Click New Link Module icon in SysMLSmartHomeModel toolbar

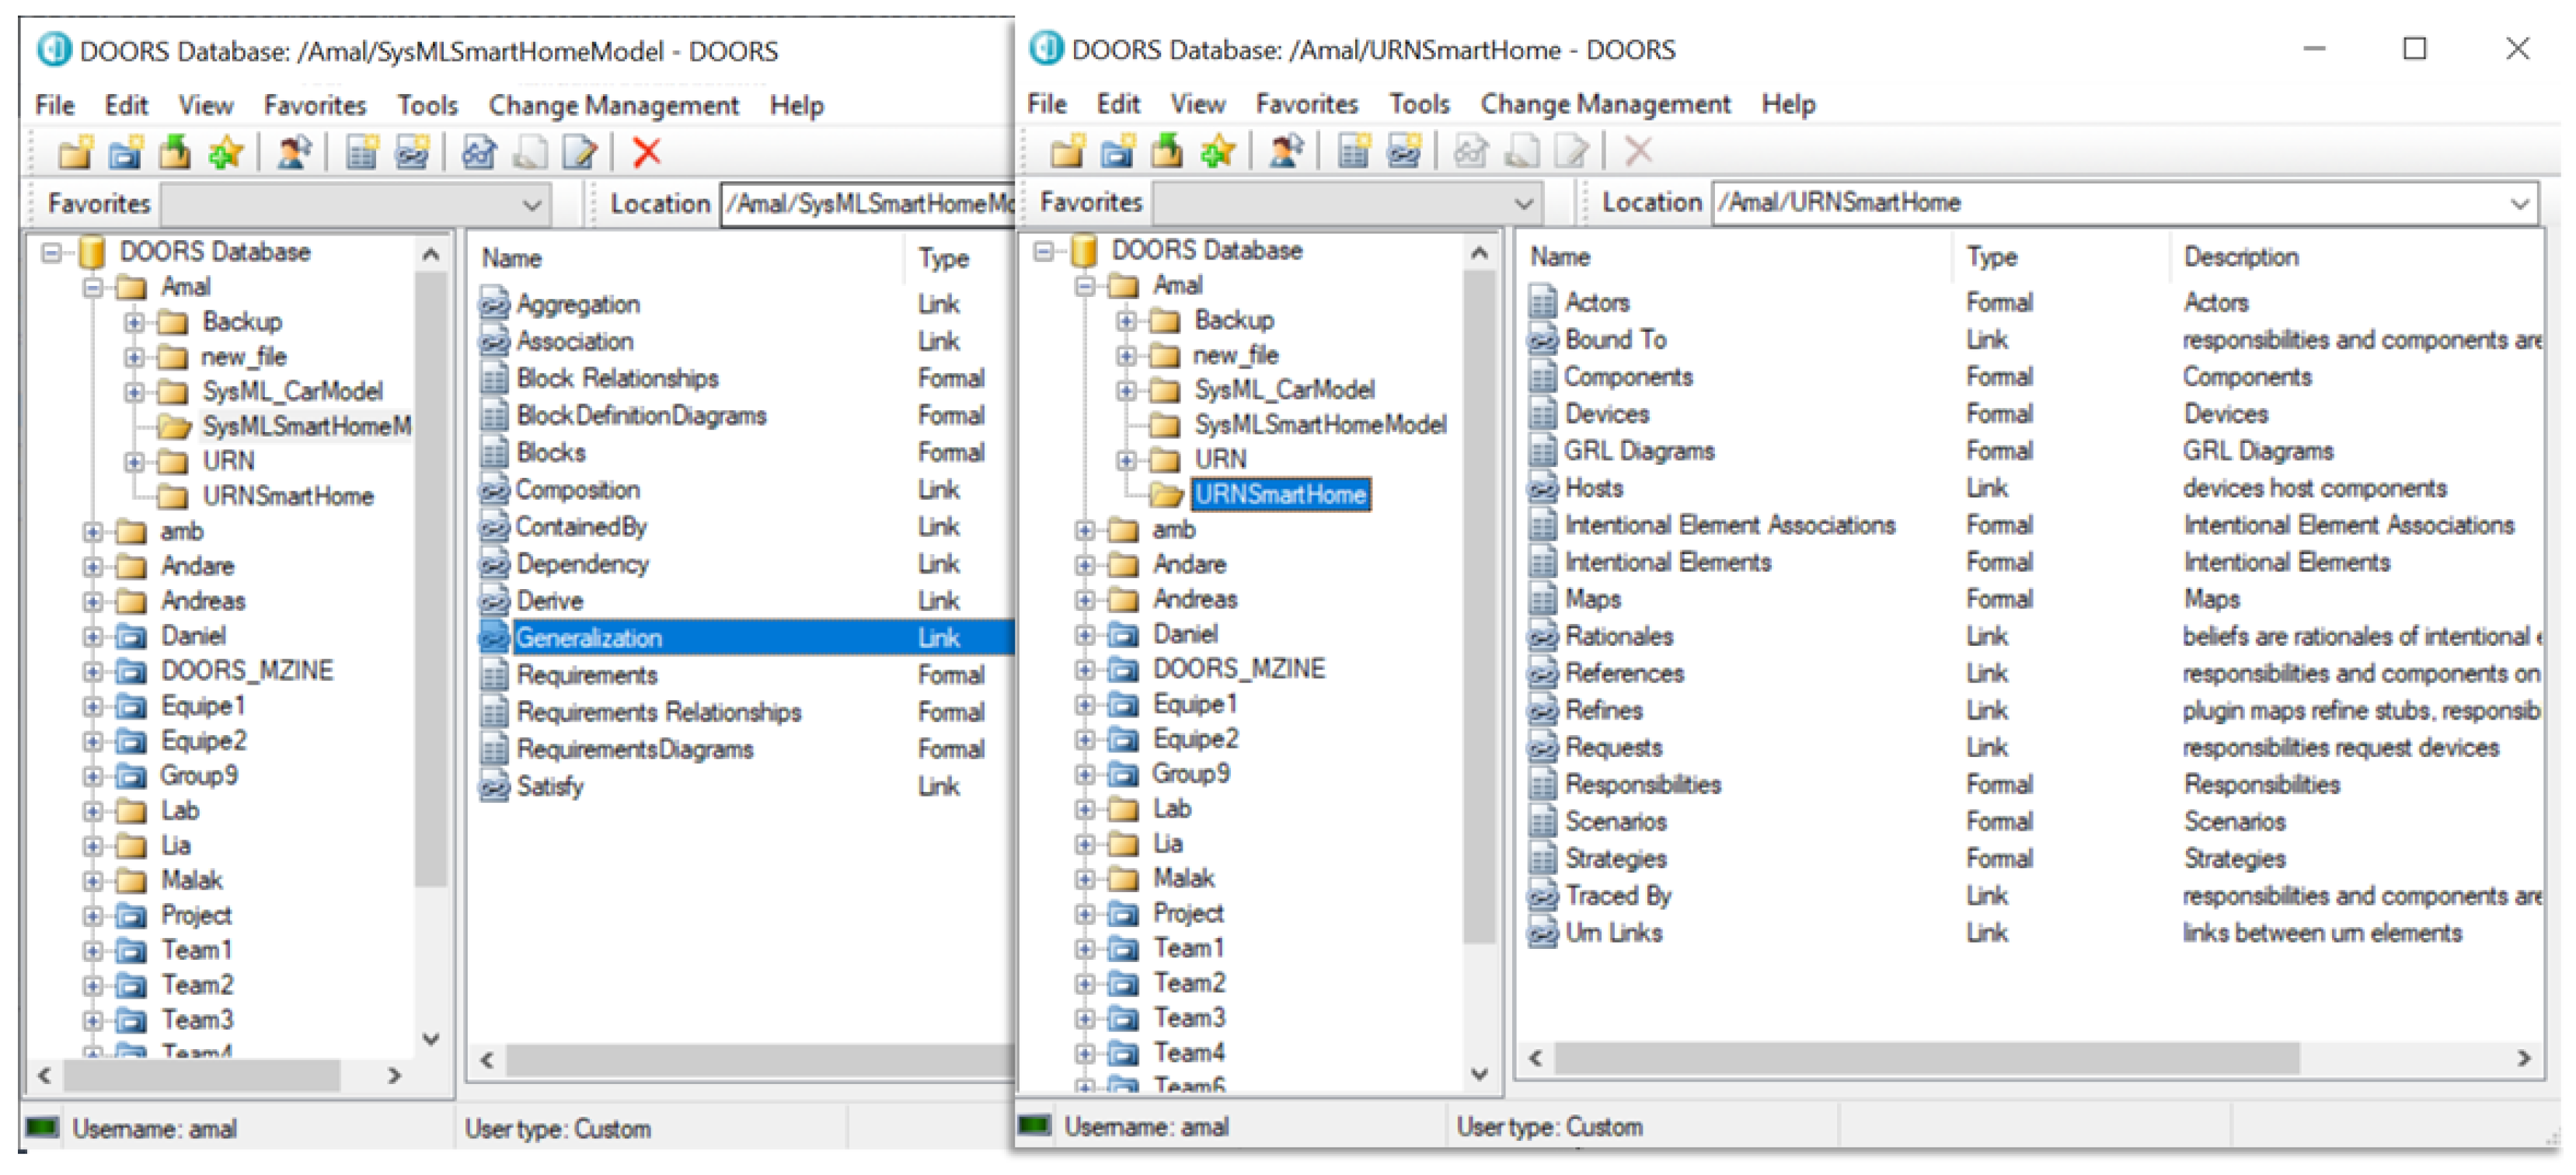(412, 152)
